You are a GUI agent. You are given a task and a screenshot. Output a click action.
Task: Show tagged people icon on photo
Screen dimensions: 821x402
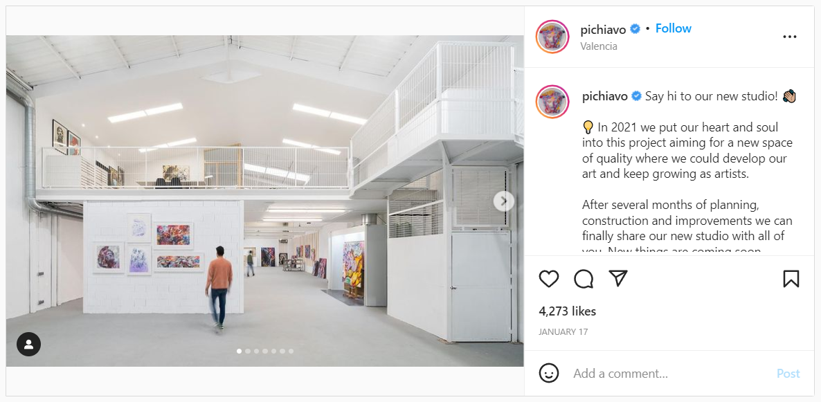(29, 344)
